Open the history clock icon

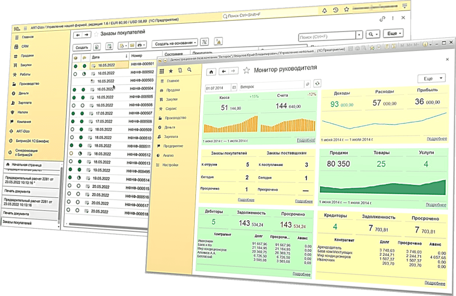(x=336, y=9)
